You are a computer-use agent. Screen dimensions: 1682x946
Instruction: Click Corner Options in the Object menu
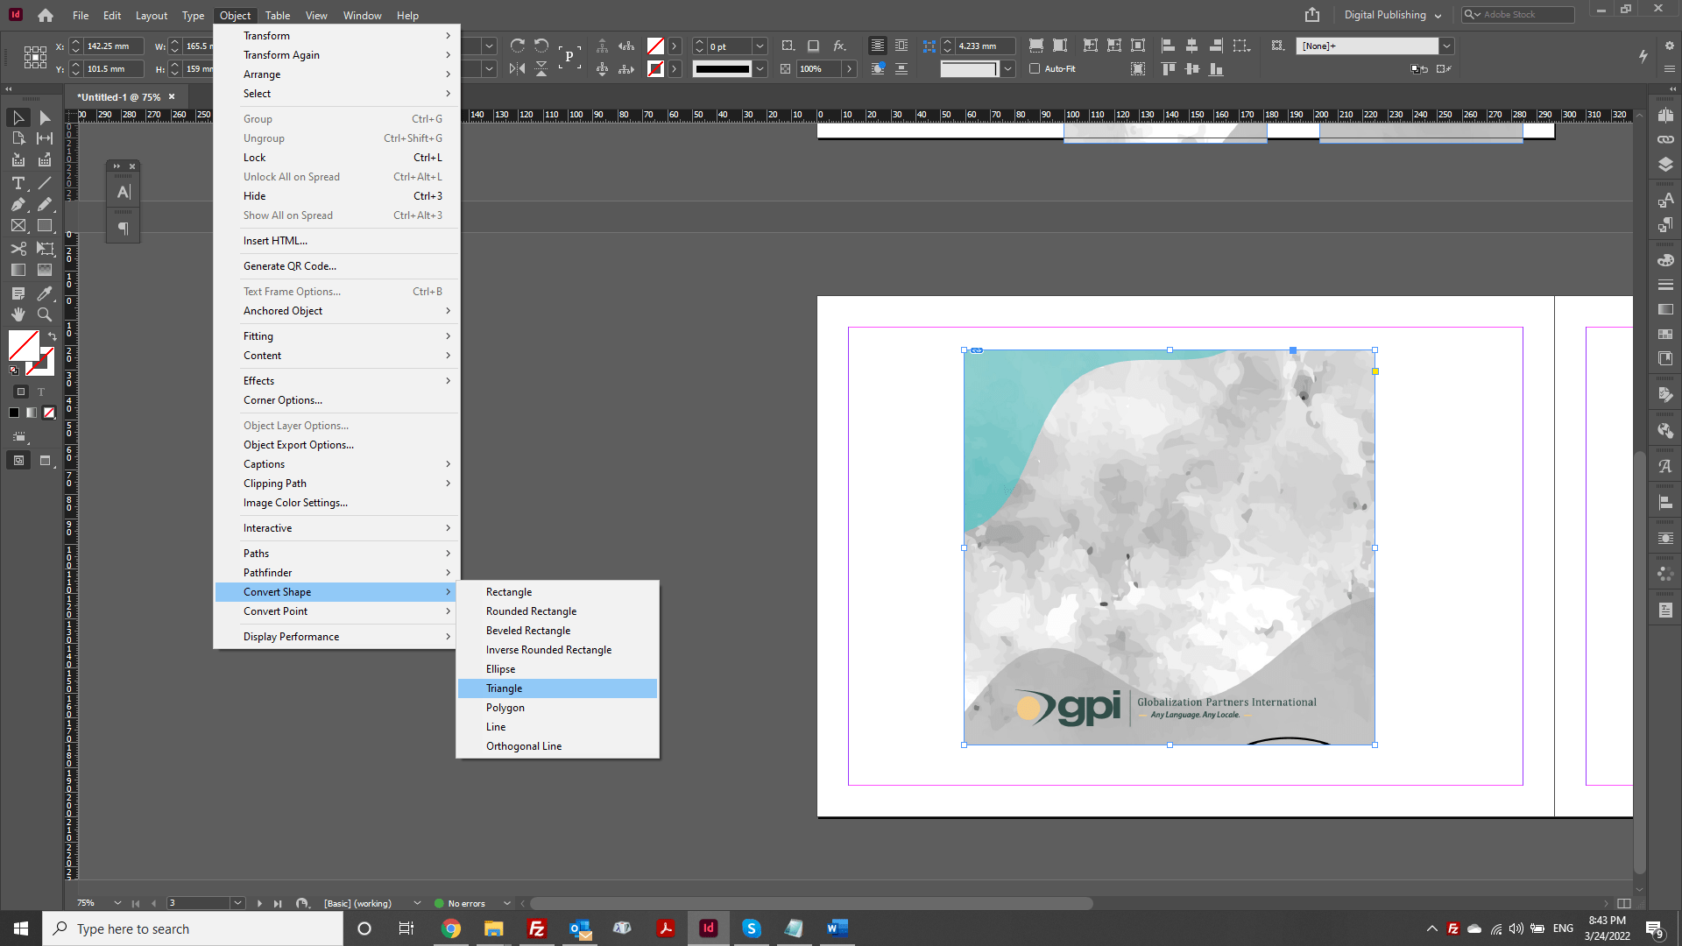tap(282, 400)
